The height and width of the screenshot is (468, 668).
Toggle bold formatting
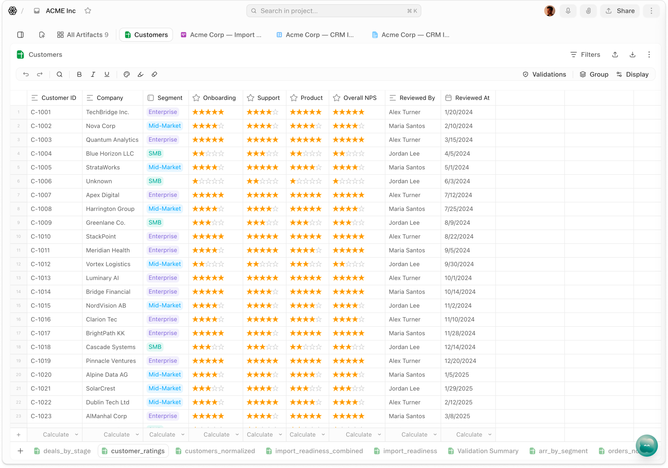pyautogui.click(x=79, y=74)
